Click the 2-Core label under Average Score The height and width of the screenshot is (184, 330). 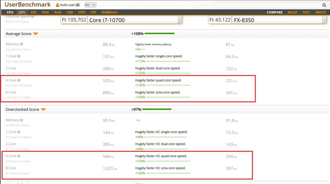tap(11, 68)
